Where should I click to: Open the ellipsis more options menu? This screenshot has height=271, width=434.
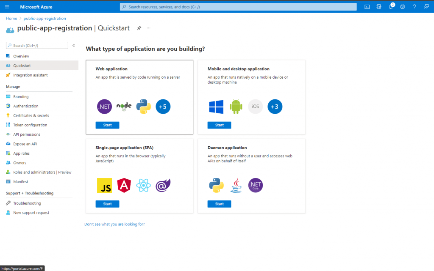click(148, 28)
